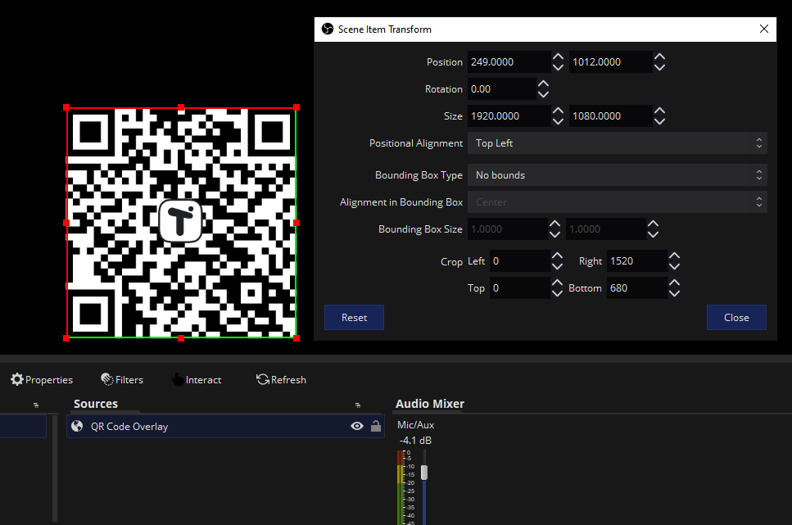Toggle visibility eye of QR Code Overlay
The image size is (792, 525).
point(357,426)
